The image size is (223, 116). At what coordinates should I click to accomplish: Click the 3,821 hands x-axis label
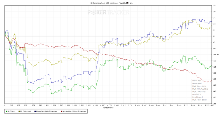point(89,106)
